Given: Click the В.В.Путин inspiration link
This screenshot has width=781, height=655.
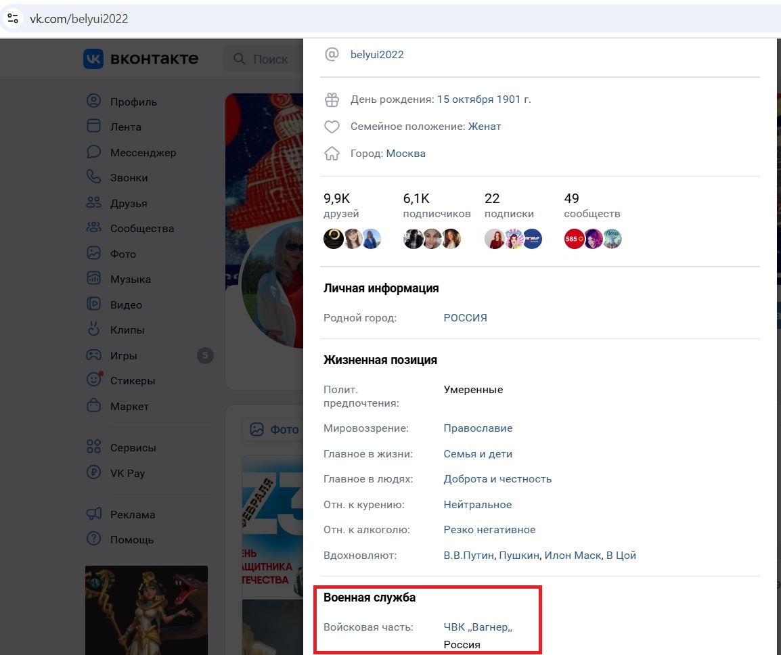Looking at the screenshot, I should tap(469, 556).
